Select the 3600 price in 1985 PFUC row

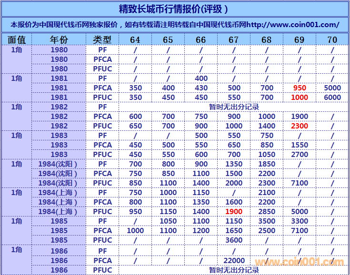pyautogui.click(x=234, y=240)
